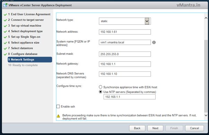Viewport: 209px width, 135px height.
Task: Enable the ssh checkbox
Action: point(58,107)
